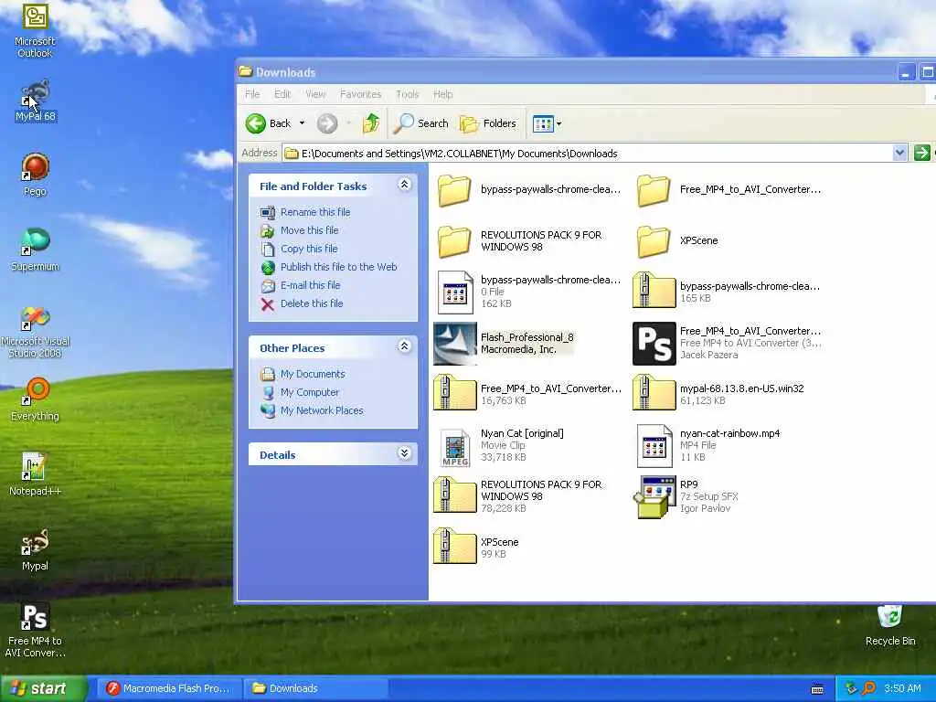Screen dimensions: 936x702
Task: Collapse the Other Places panel
Action: click(404, 346)
